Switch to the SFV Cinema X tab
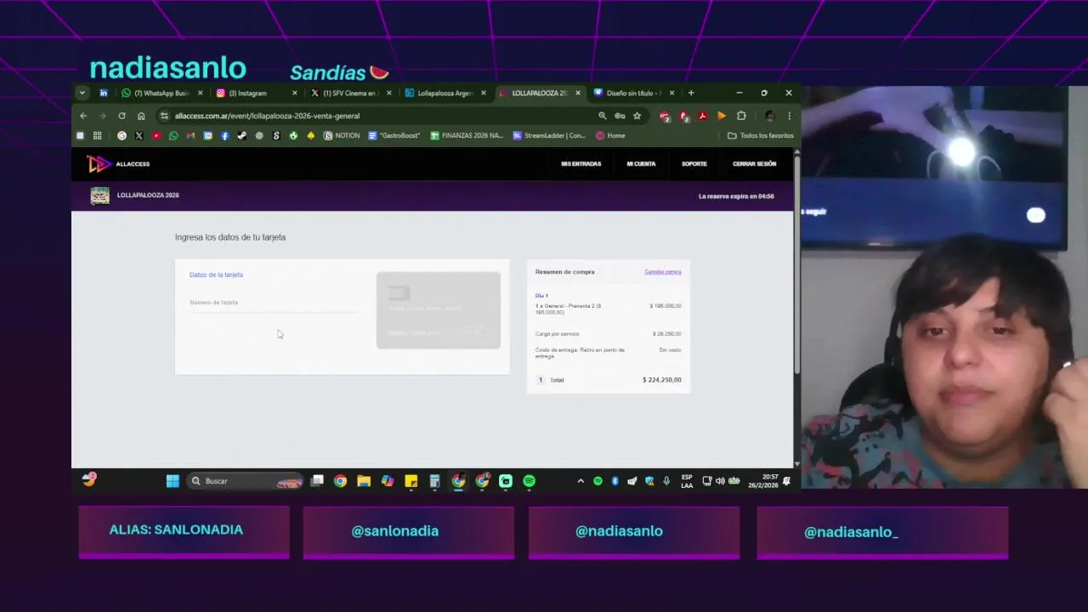This screenshot has width=1088, height=612. click(x=350, y=93)
